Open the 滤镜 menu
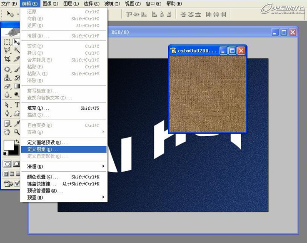 (112, 4)
